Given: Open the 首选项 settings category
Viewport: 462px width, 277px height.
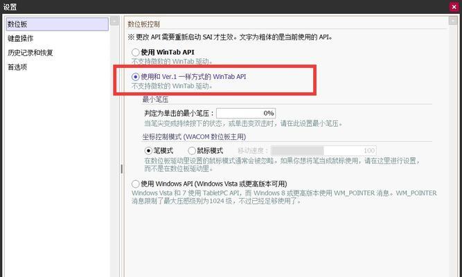Looking at the screenshot, I should (x=17, y=67).
